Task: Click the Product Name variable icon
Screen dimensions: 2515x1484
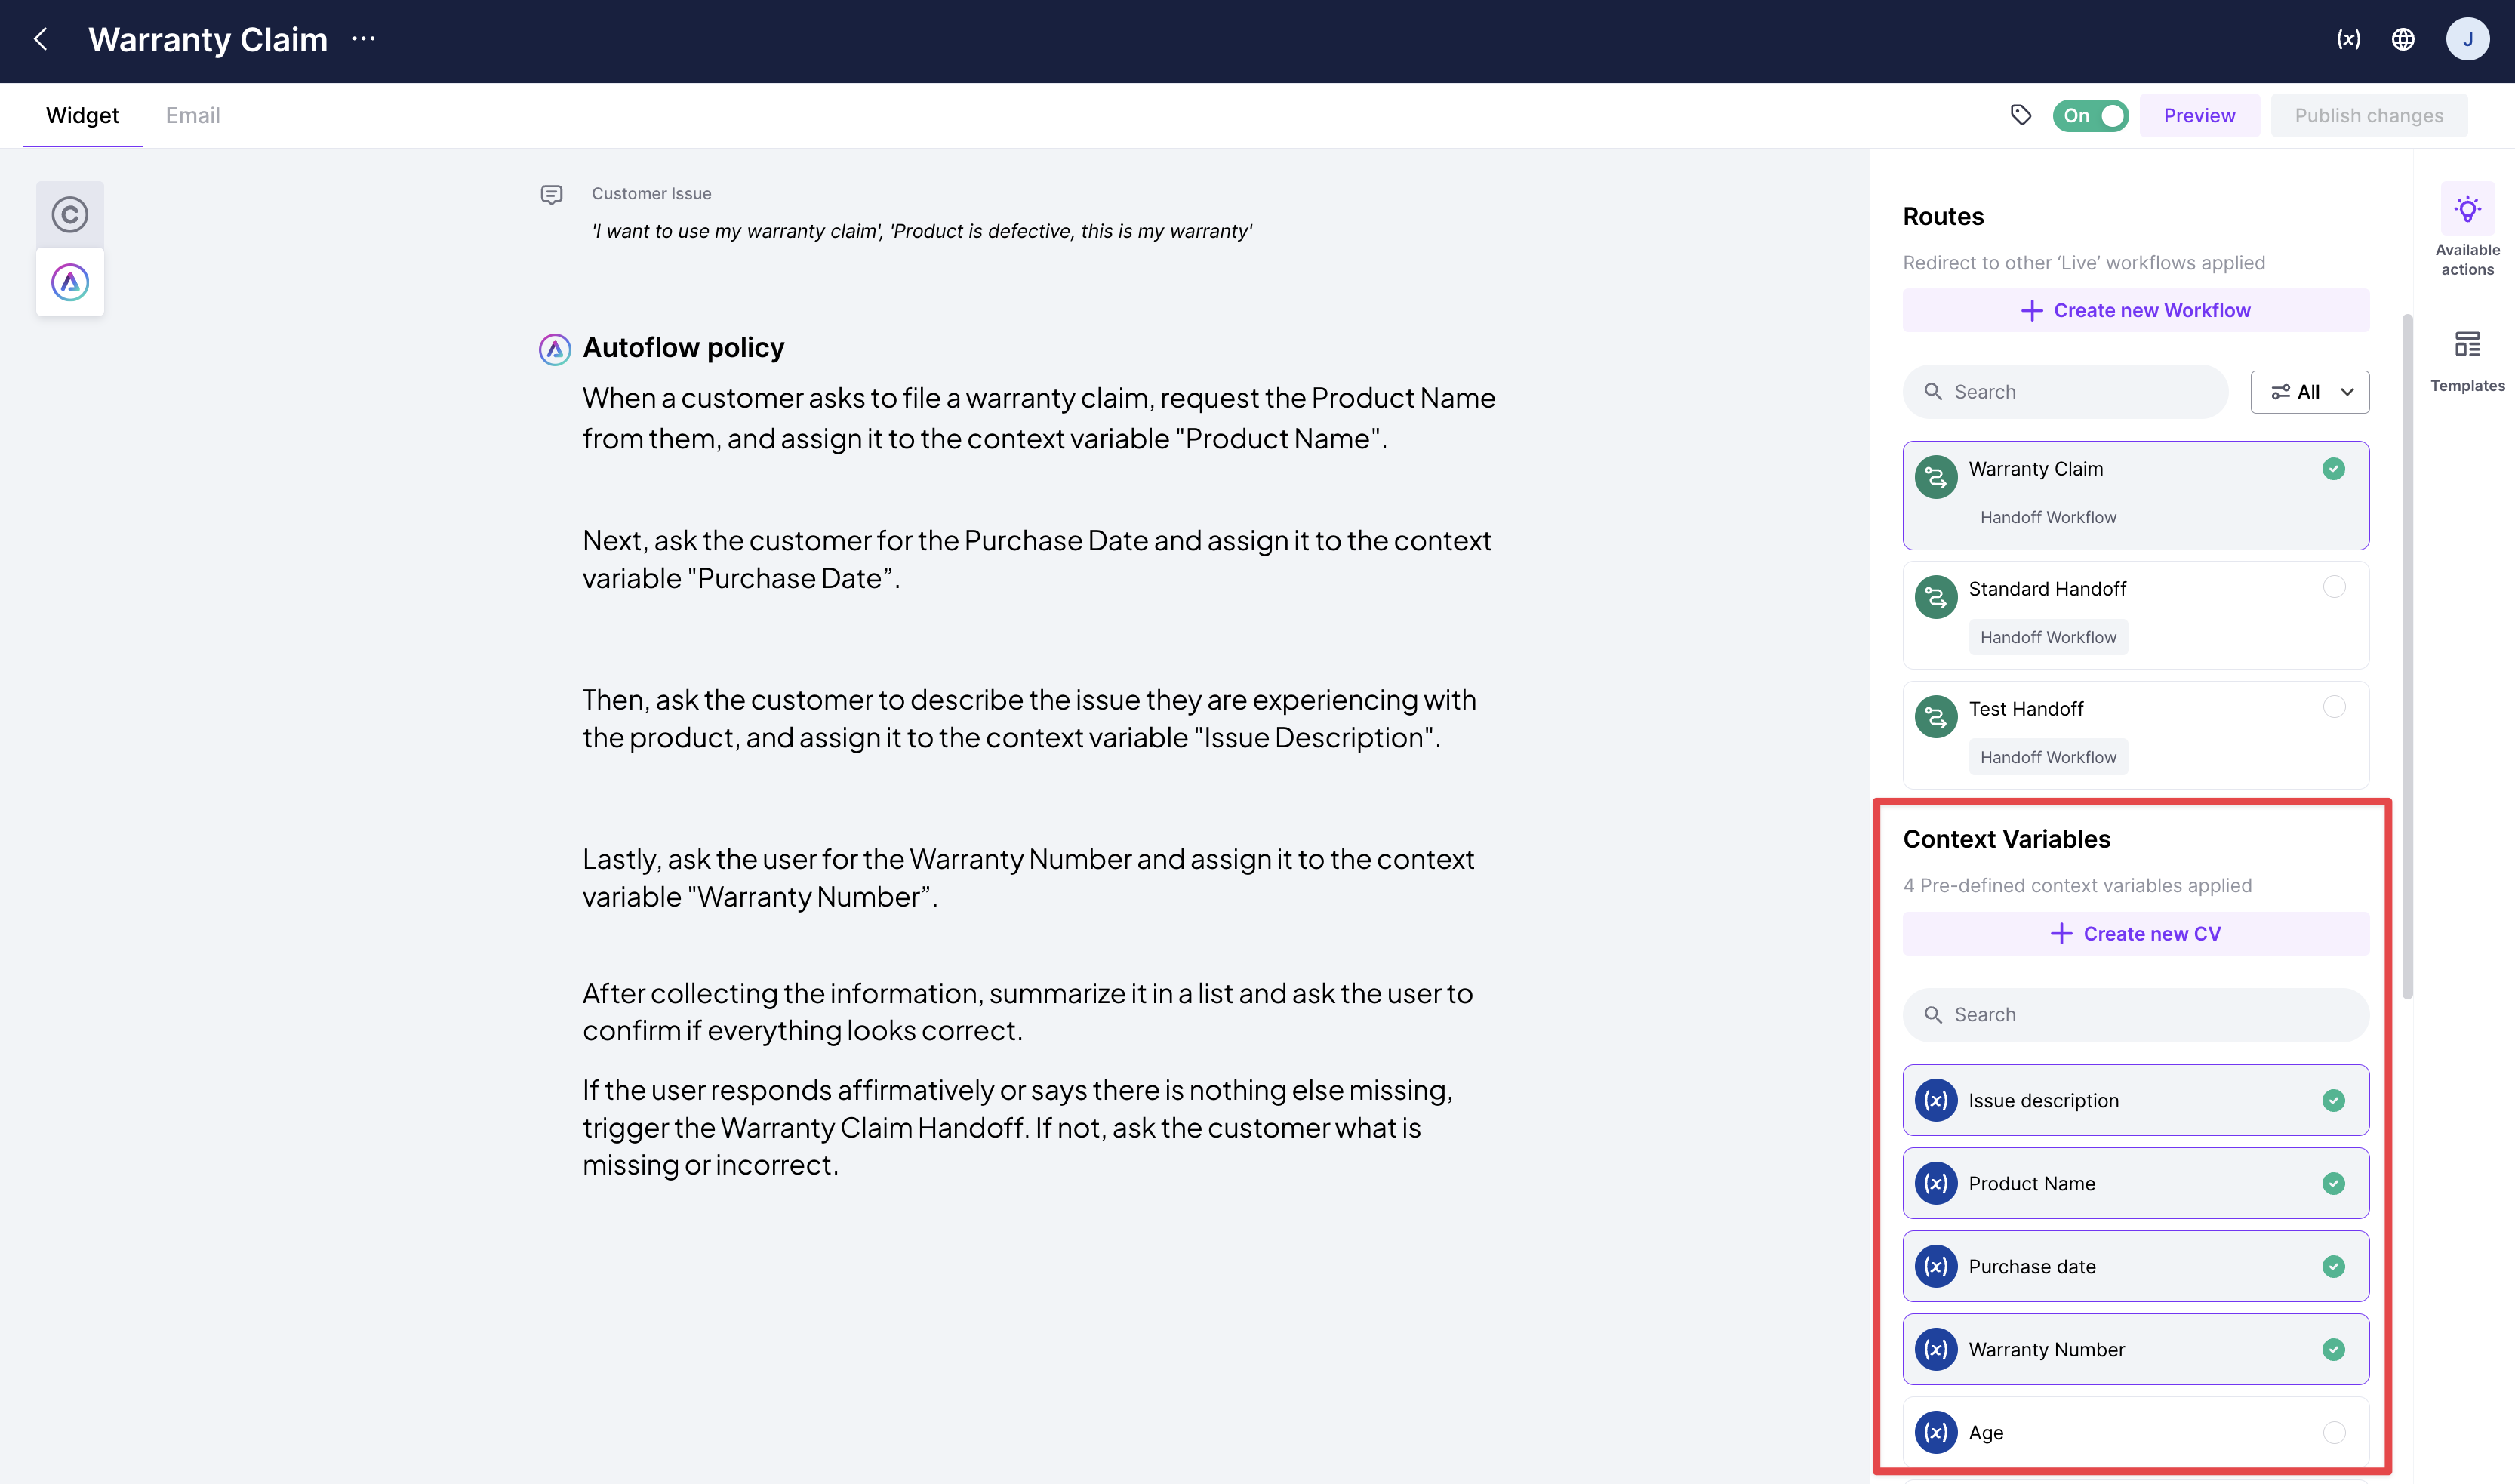Action: pyautogui.click(x=1936, y=1183)
